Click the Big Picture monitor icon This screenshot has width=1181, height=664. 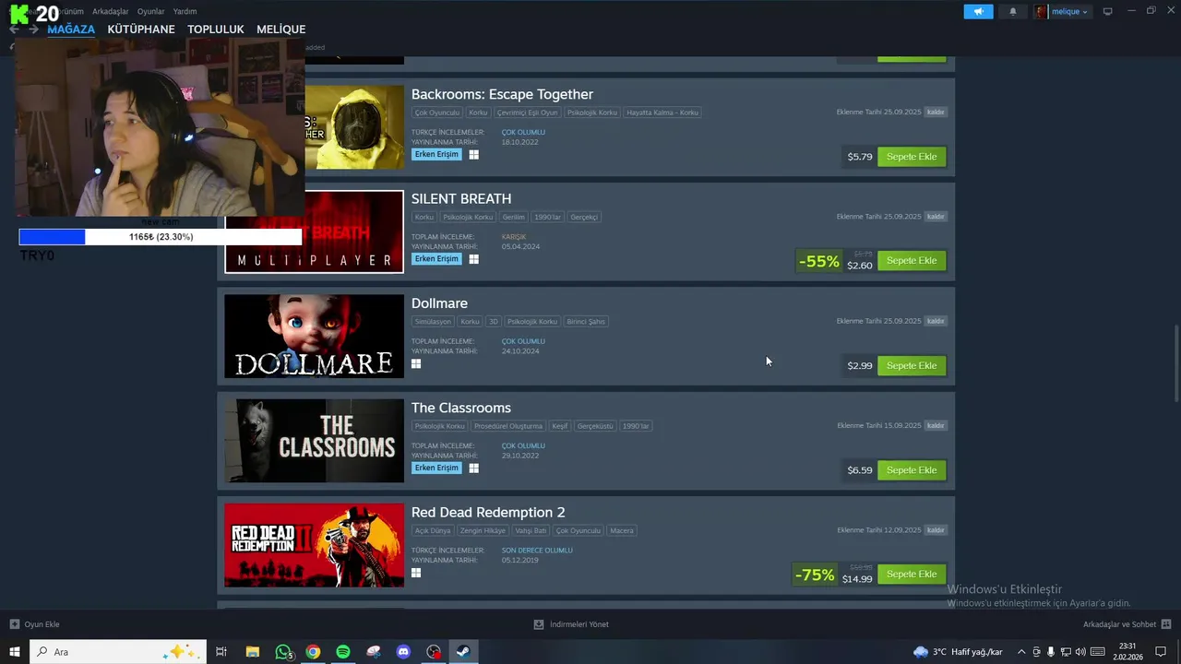(x=1108, y=12)
